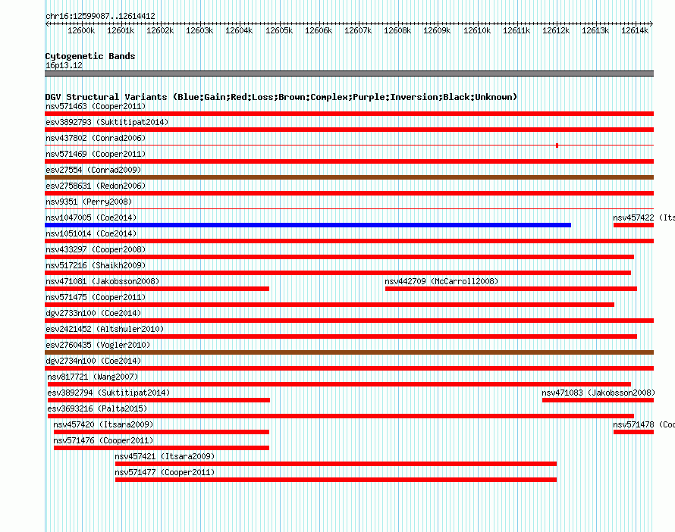Screen dimensions: 675x532
Task: Select the dgv2733n100 (Coe2014) label
Action: [x=93, y=313]
